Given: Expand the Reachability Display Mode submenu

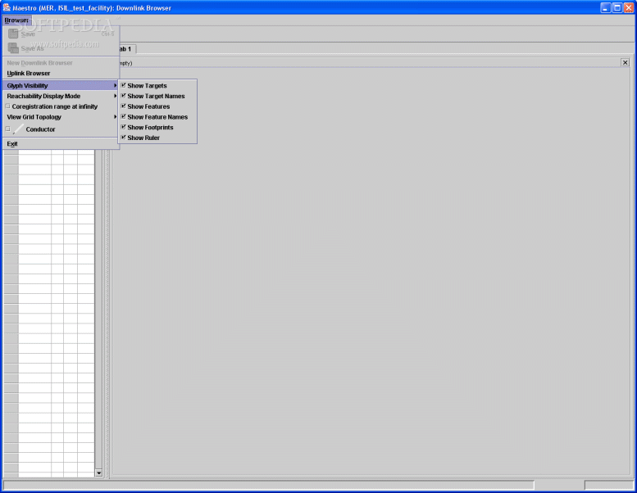Looking at the screenshot, I should (x=61, y=96).
